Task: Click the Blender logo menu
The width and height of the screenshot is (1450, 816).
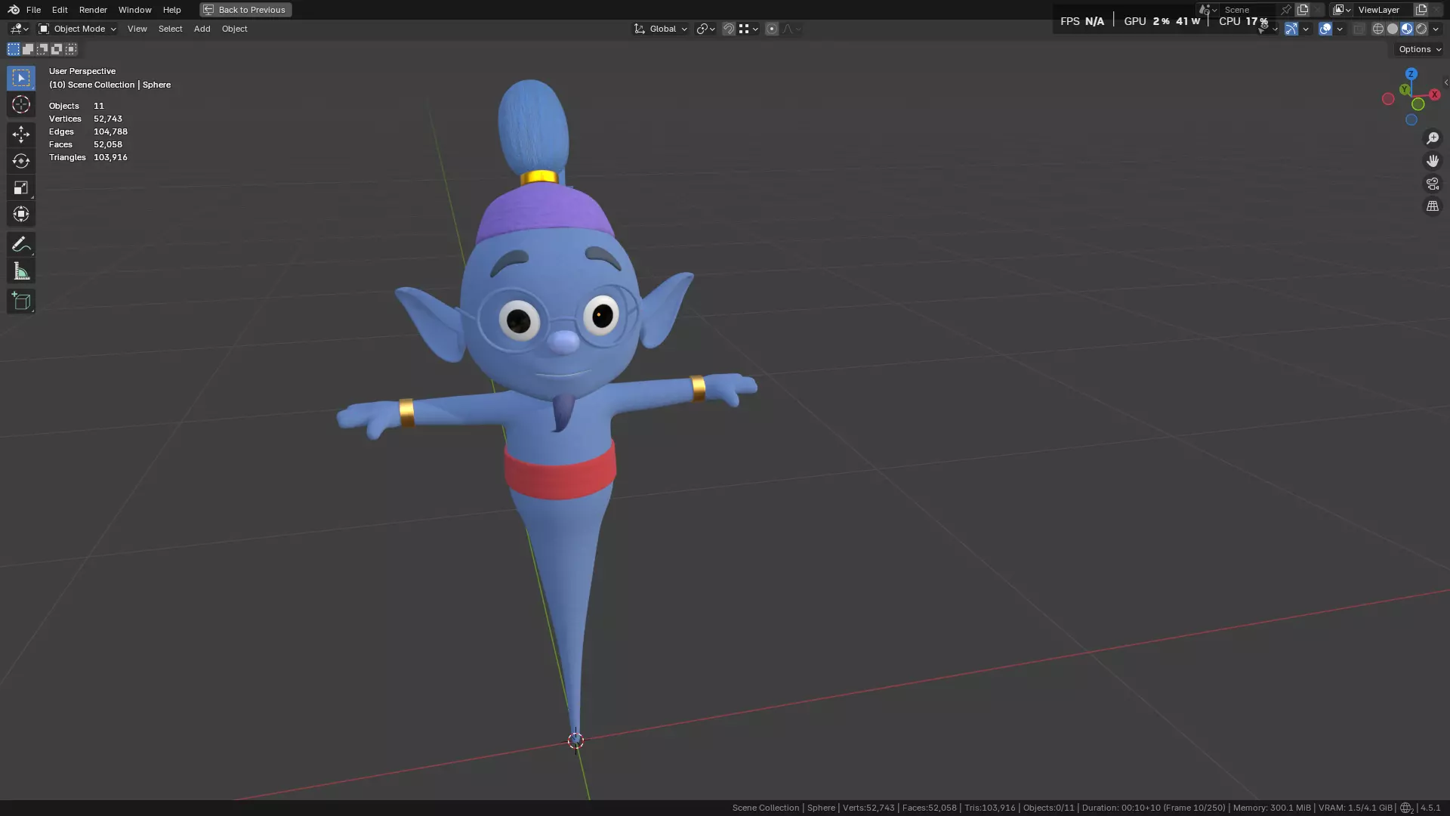Action: [14, 10]
